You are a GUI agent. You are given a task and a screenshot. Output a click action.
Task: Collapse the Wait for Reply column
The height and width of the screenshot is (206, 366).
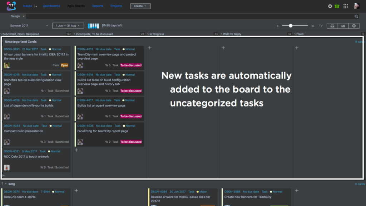[x=222, y=34]
